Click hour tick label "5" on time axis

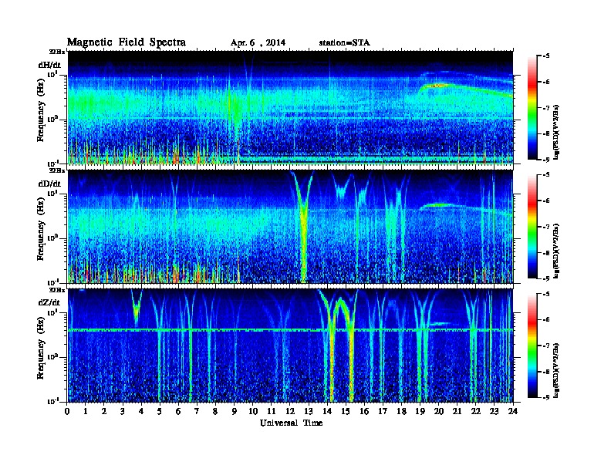[x=160, y=411]
